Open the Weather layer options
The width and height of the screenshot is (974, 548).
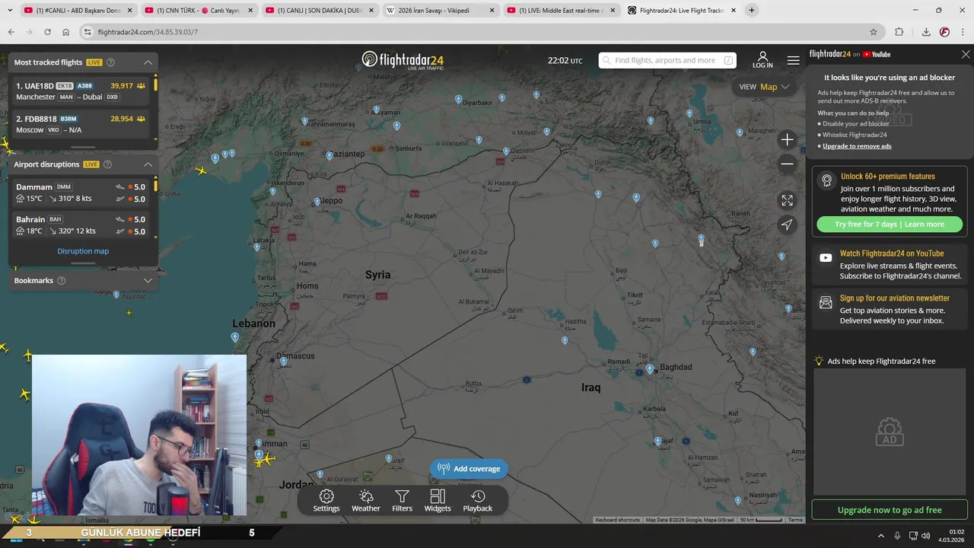pos(365,501)
